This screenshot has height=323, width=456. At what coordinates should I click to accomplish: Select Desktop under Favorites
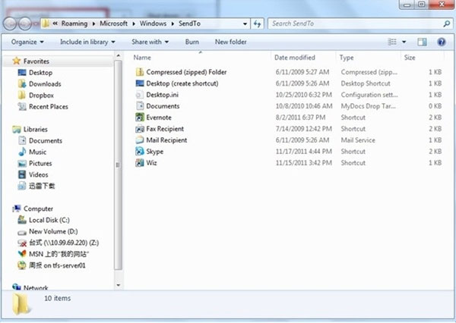(40, 73)
